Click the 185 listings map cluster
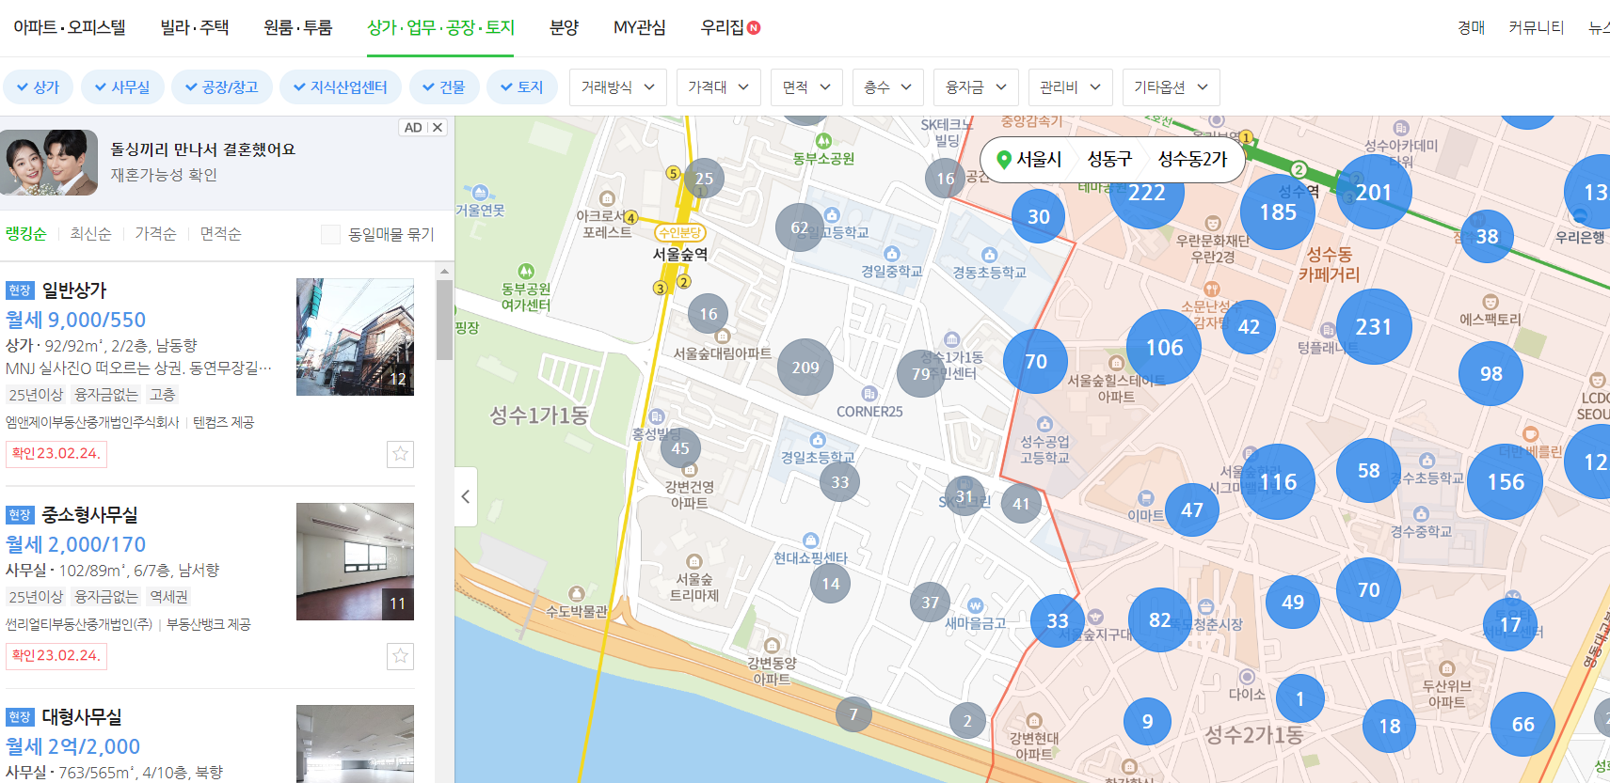 click(x=1278, y=212)
